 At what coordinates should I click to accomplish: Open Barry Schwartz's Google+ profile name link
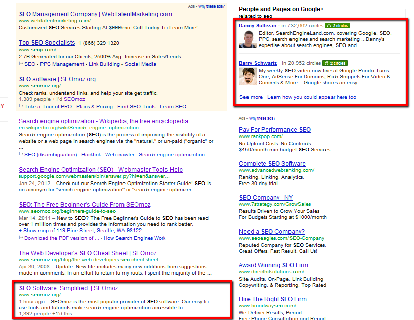click(258, 63)
